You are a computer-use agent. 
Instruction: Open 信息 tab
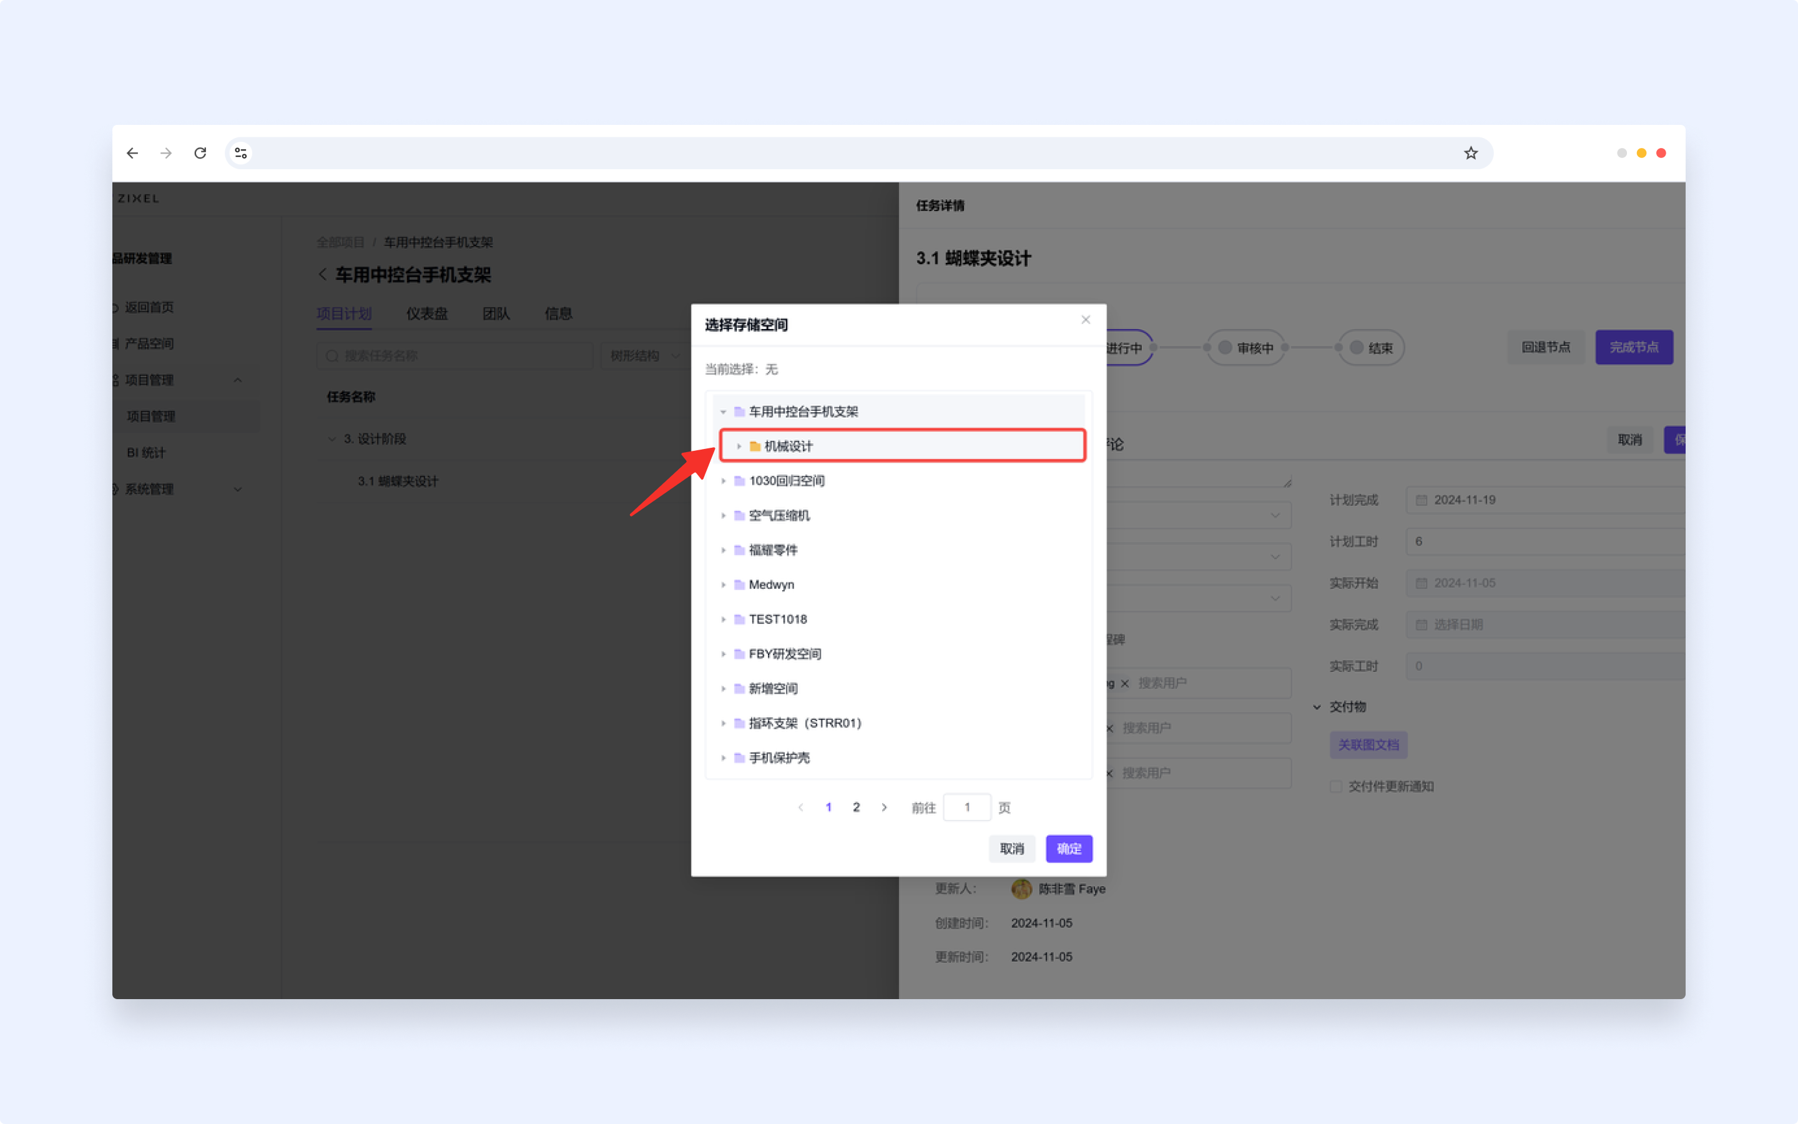coord(559,313)
